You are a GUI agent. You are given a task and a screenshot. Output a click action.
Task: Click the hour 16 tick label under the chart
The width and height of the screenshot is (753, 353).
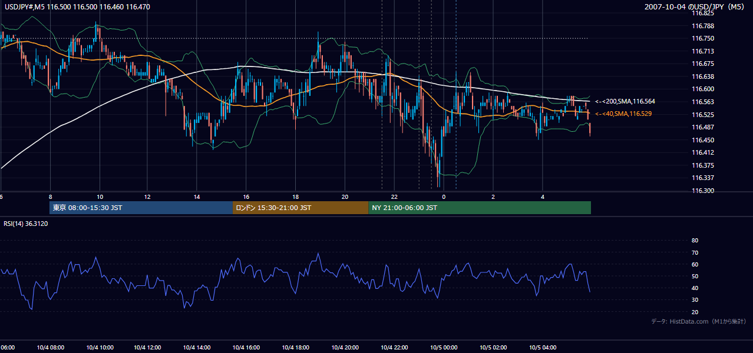click(x=246, y=197)
